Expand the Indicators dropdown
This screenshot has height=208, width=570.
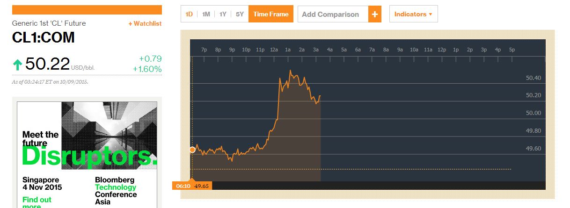pyautogui.click(x=413, y=14)
